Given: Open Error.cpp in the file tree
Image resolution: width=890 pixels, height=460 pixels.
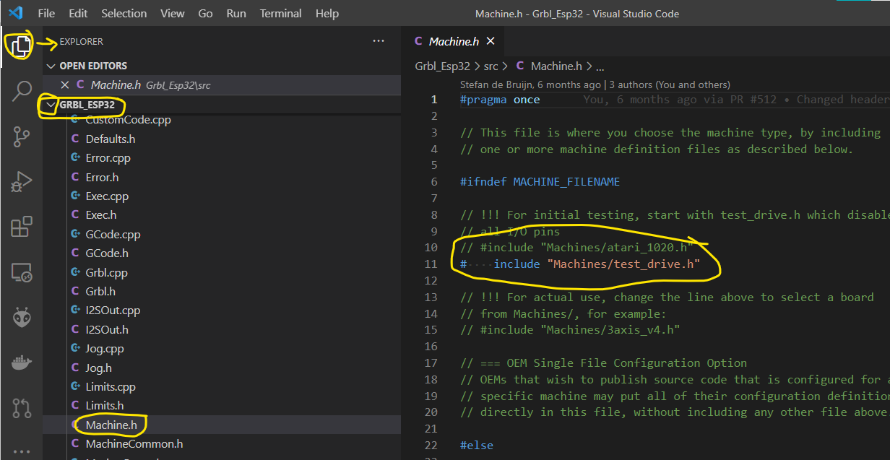Looking at the screenshot, I should [108, 157].
